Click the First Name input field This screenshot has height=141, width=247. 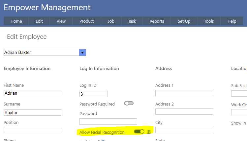(32, 93)
